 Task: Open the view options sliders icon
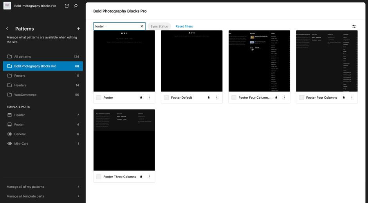tap(354, 26)
